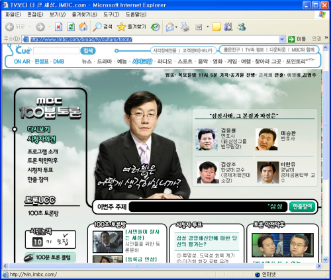Expand the Back button history dropdown arrow
The image size is (331, 280).
(x=30, y=27)
